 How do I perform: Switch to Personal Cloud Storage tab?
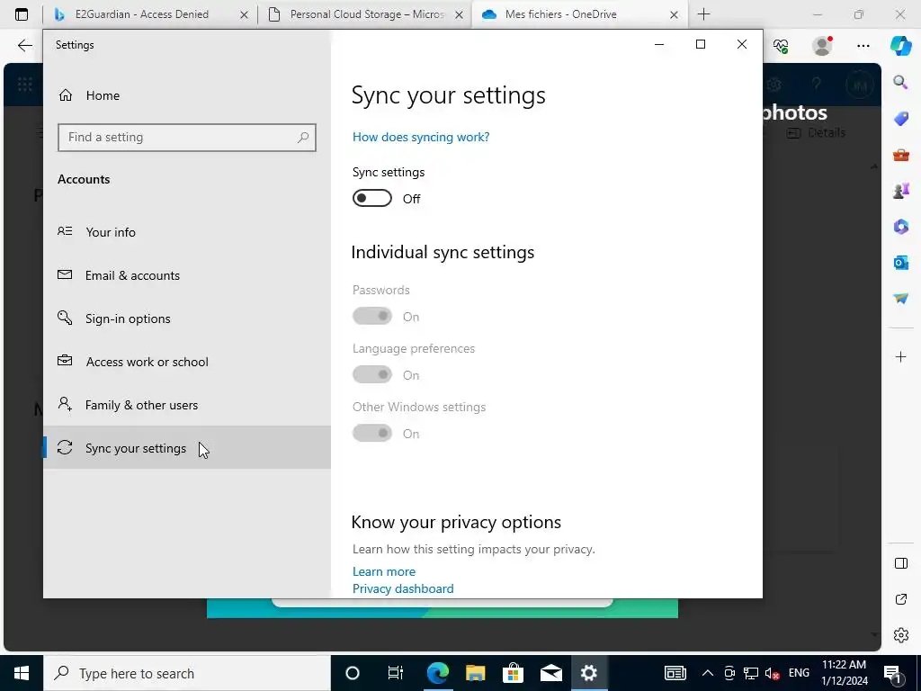tap(364, 14)
